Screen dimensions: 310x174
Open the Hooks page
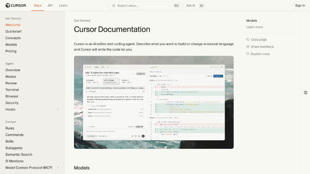pyautogui.click(x=10, y=109)
